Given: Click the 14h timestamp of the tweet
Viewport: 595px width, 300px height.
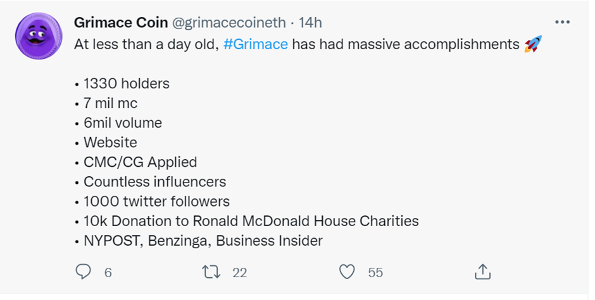Looking at the screenshot, I should click(x=310, y=23).
